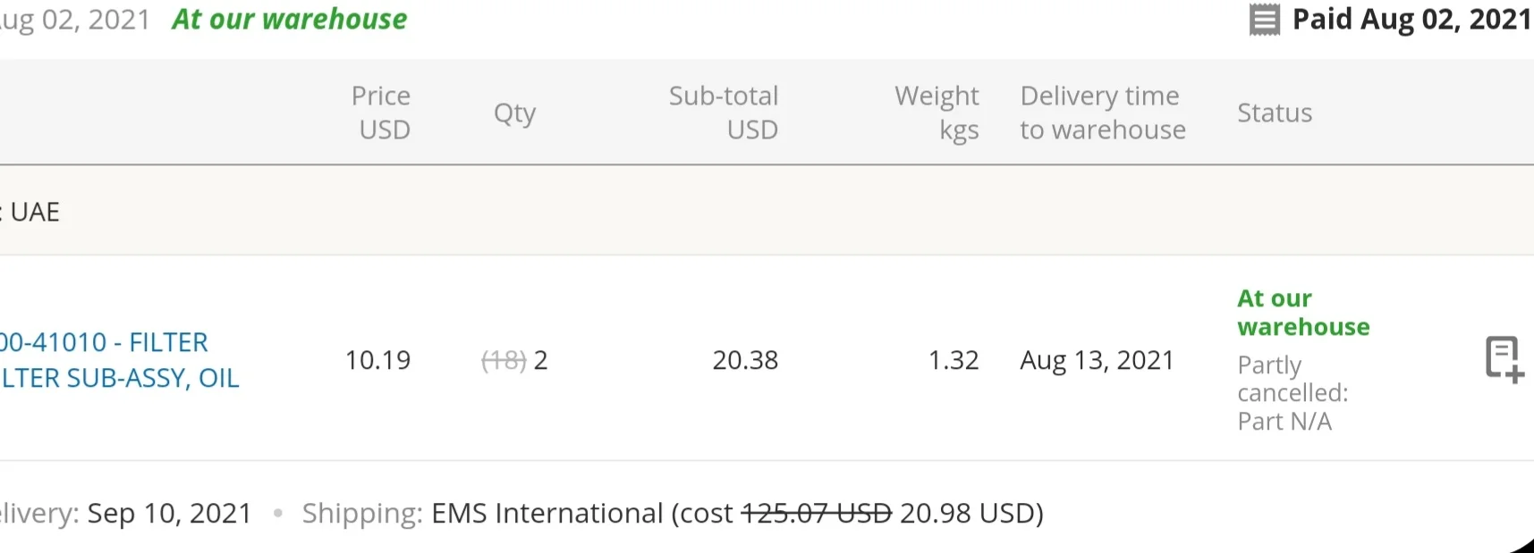Click the Sep 10, 2021 delivery date
Screen dimensions: 1534x553
(170, 513)
